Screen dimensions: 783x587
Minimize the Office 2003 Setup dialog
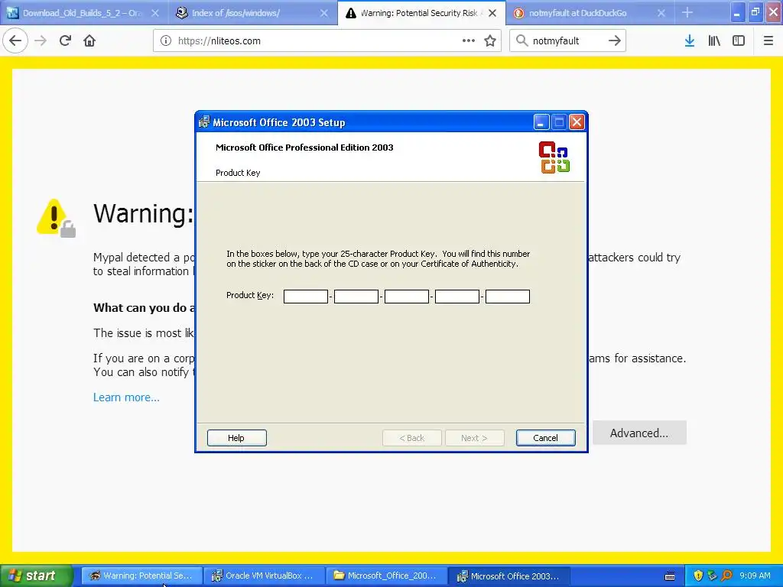[x=541, y=122]
